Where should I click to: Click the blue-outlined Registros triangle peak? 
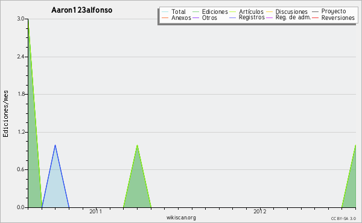[x=55, y=145]
